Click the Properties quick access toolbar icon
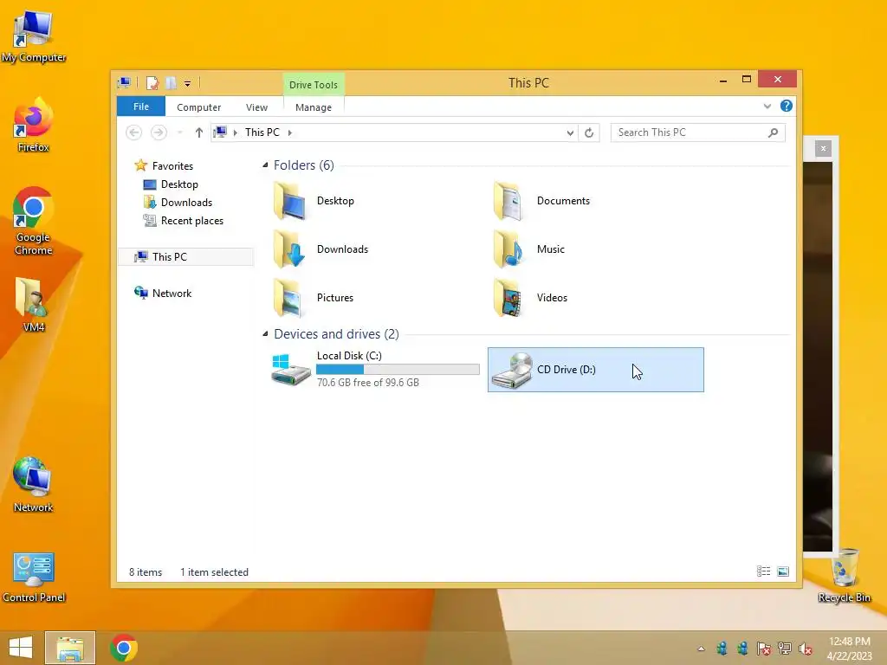 tap(152, 83)
